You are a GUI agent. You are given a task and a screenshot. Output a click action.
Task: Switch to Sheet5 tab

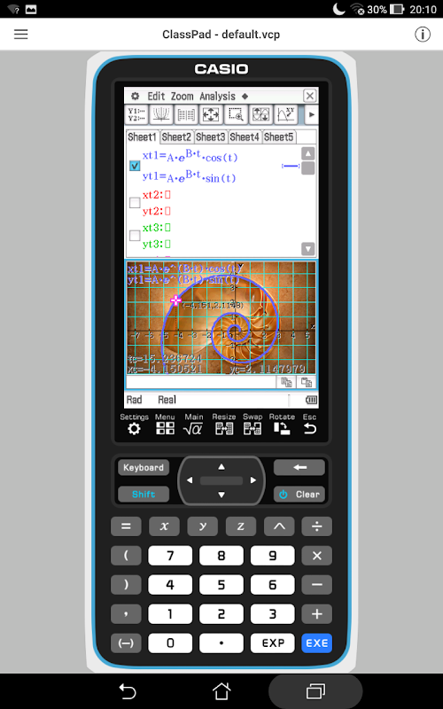tap(278, 136)
